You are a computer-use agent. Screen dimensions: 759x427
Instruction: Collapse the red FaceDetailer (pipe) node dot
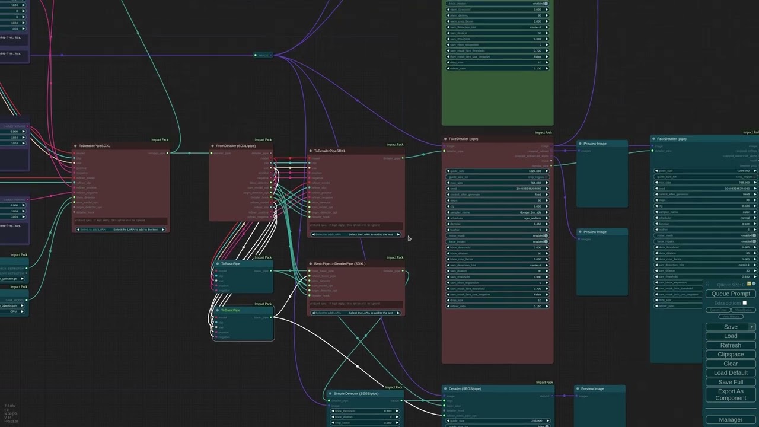(445, 139)
